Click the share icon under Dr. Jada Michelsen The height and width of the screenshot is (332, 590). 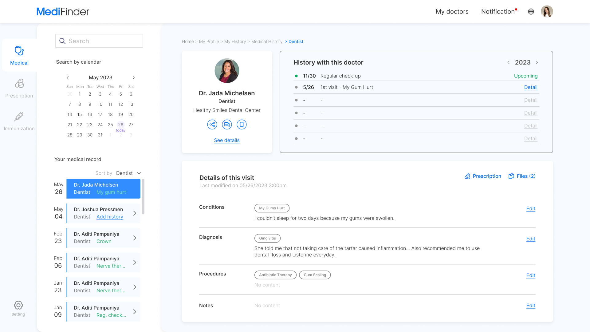point(212,124)
